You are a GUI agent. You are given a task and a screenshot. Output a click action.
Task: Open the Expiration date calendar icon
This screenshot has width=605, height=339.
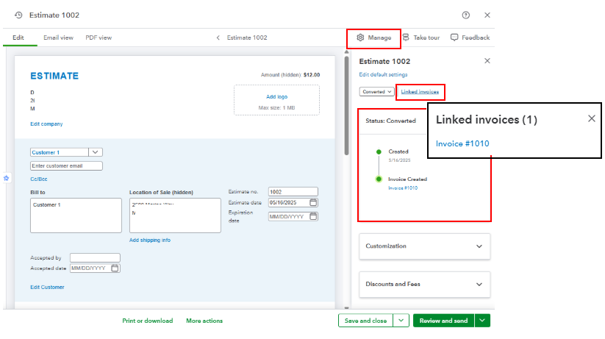click(x=313, y=216)
